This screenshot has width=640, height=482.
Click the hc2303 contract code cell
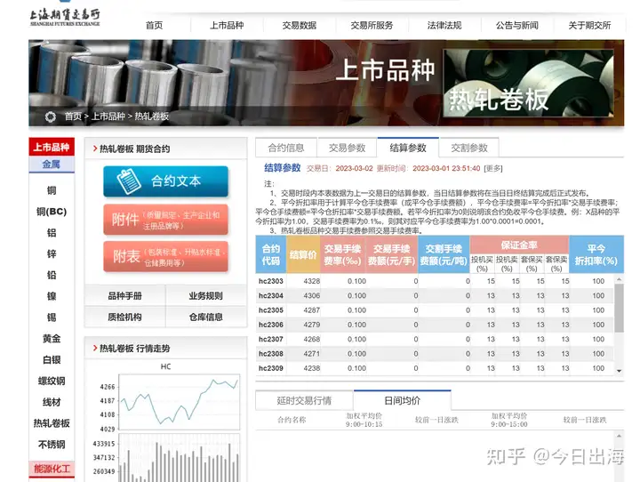coord(271,281)
